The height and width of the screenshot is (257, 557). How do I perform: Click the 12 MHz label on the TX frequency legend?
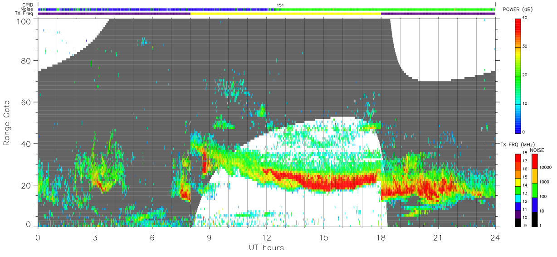525,202
